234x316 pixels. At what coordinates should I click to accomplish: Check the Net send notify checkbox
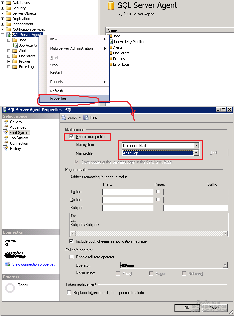[184, 273]
